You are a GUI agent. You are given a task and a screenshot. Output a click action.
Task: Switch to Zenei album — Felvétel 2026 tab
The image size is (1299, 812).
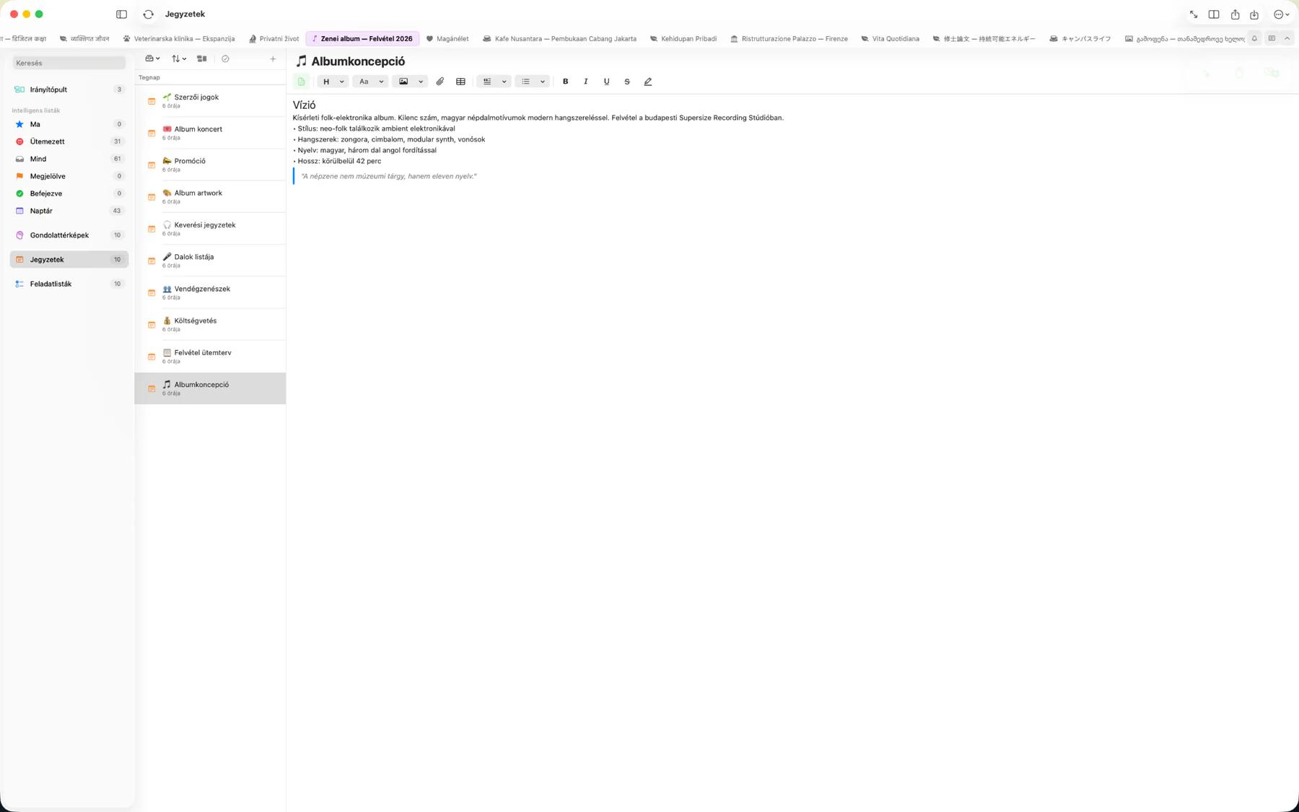click(x=362, y=39)
